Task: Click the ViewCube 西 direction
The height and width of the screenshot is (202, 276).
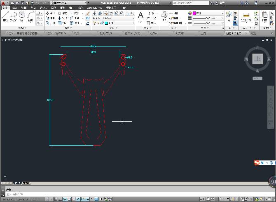Action: point(246,59)
